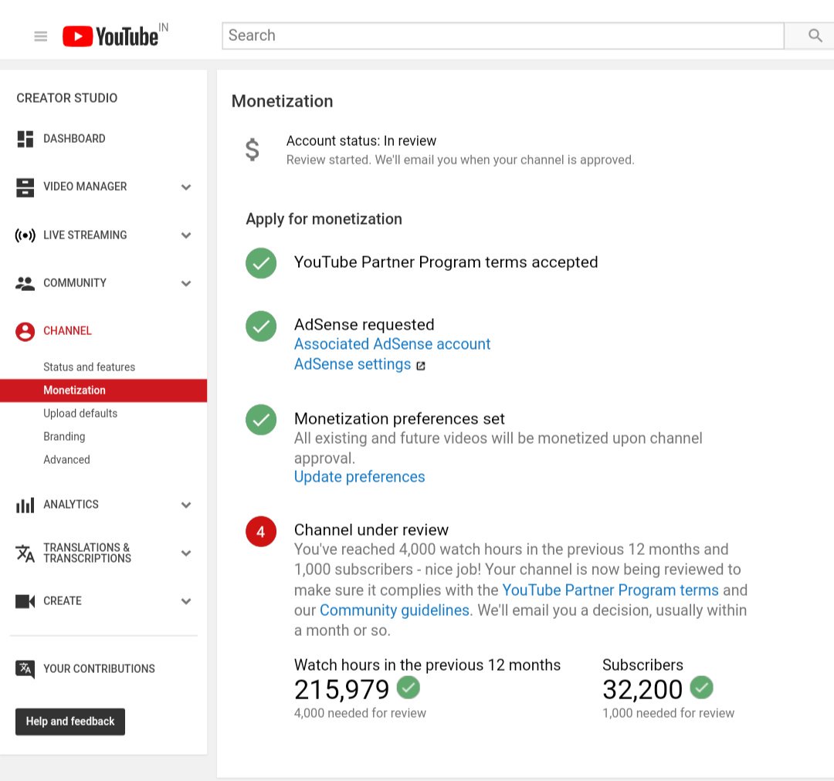Click the search magnifier button
The width and height of the screenshot is (834, 781).
click(x=815, y=35)
